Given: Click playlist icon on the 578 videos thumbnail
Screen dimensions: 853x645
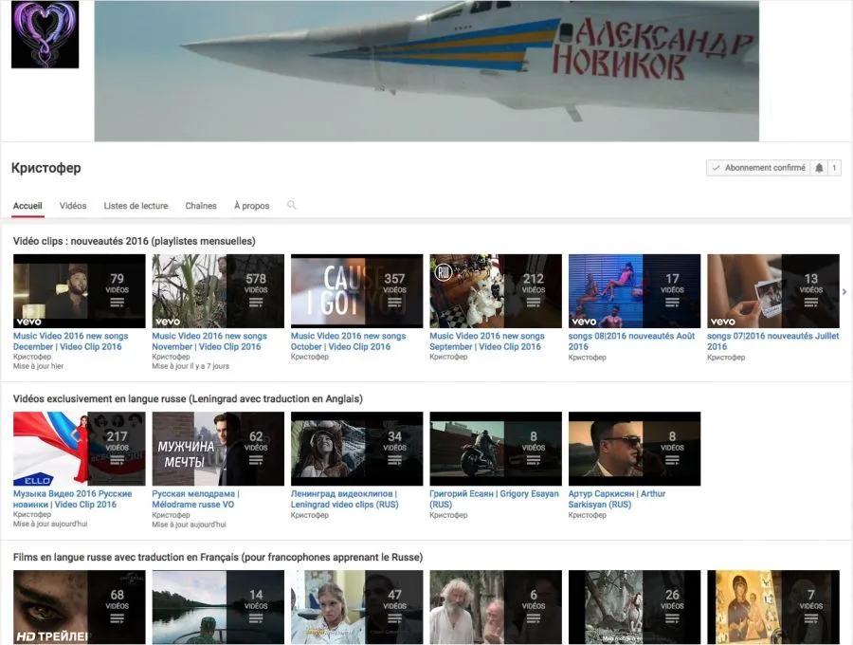Looking at the screenshot, I should click(256, 304).
